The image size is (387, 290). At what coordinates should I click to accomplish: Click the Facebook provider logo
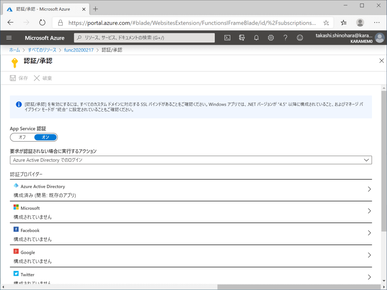tap(16, 229)
